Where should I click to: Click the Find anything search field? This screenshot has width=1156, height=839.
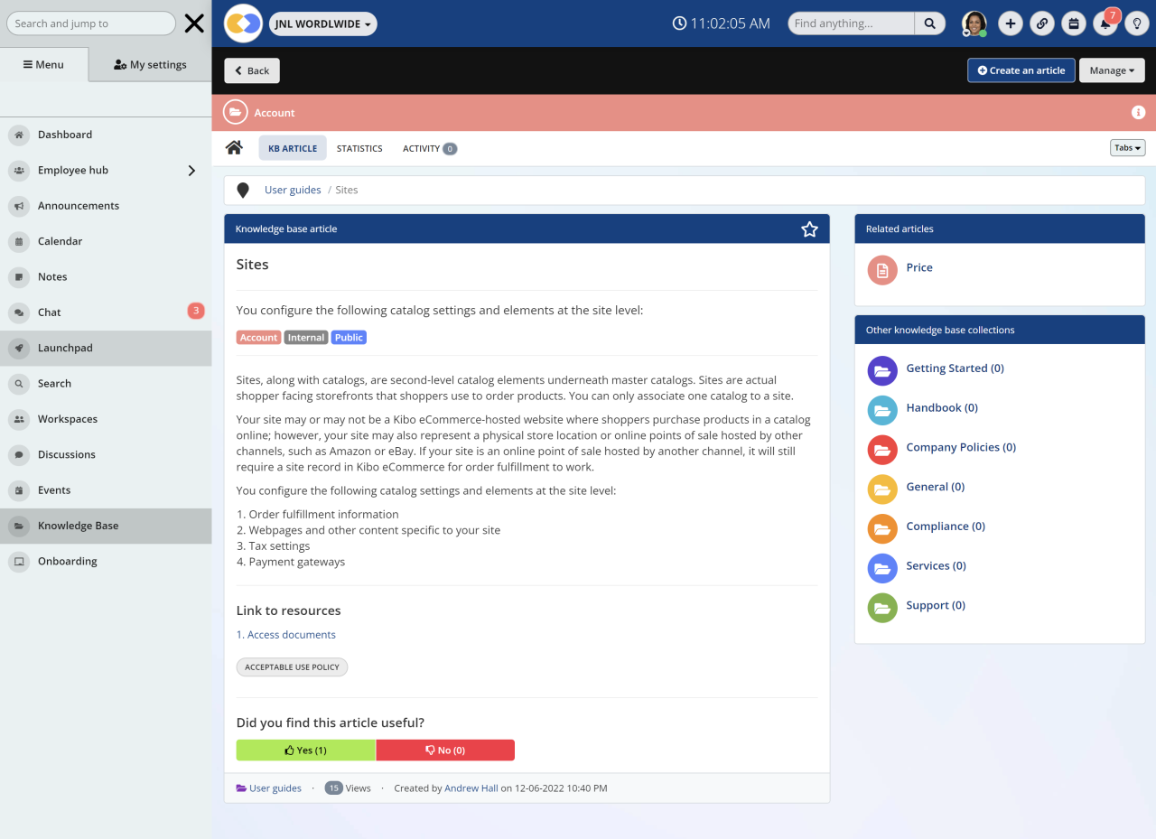coord(850,23)
